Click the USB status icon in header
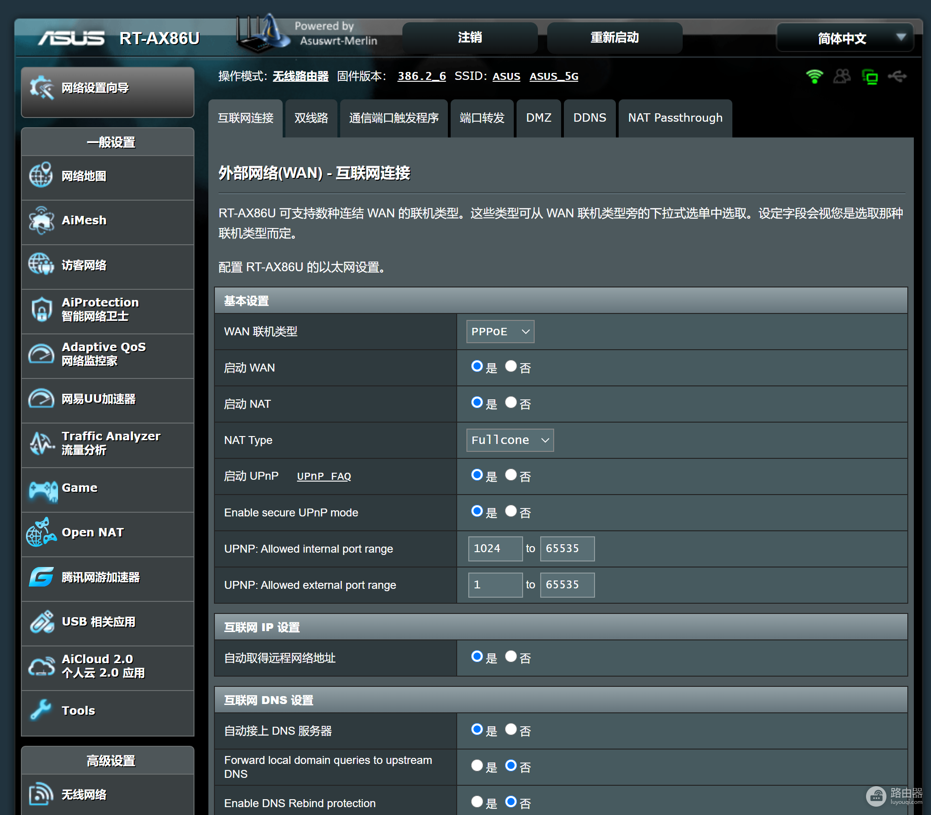The height and width of the screenshot is (815, 931). tap(897, 76)
